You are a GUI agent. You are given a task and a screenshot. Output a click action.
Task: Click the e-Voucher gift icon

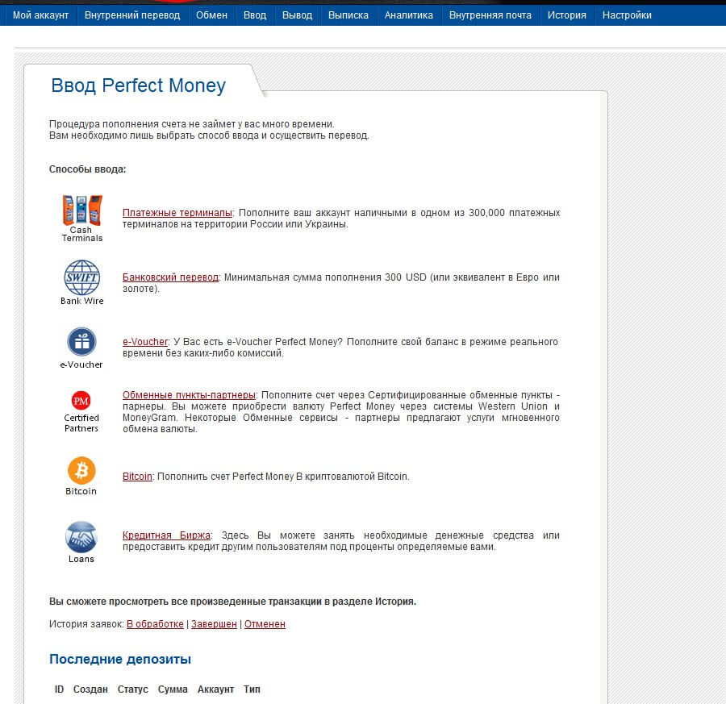coord(82,342)
